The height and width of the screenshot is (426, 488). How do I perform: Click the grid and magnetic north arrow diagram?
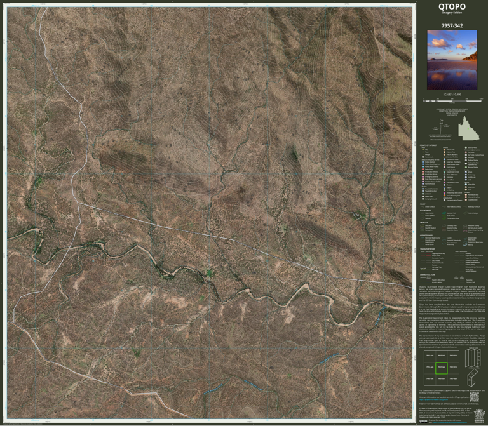tap(441, 126)
